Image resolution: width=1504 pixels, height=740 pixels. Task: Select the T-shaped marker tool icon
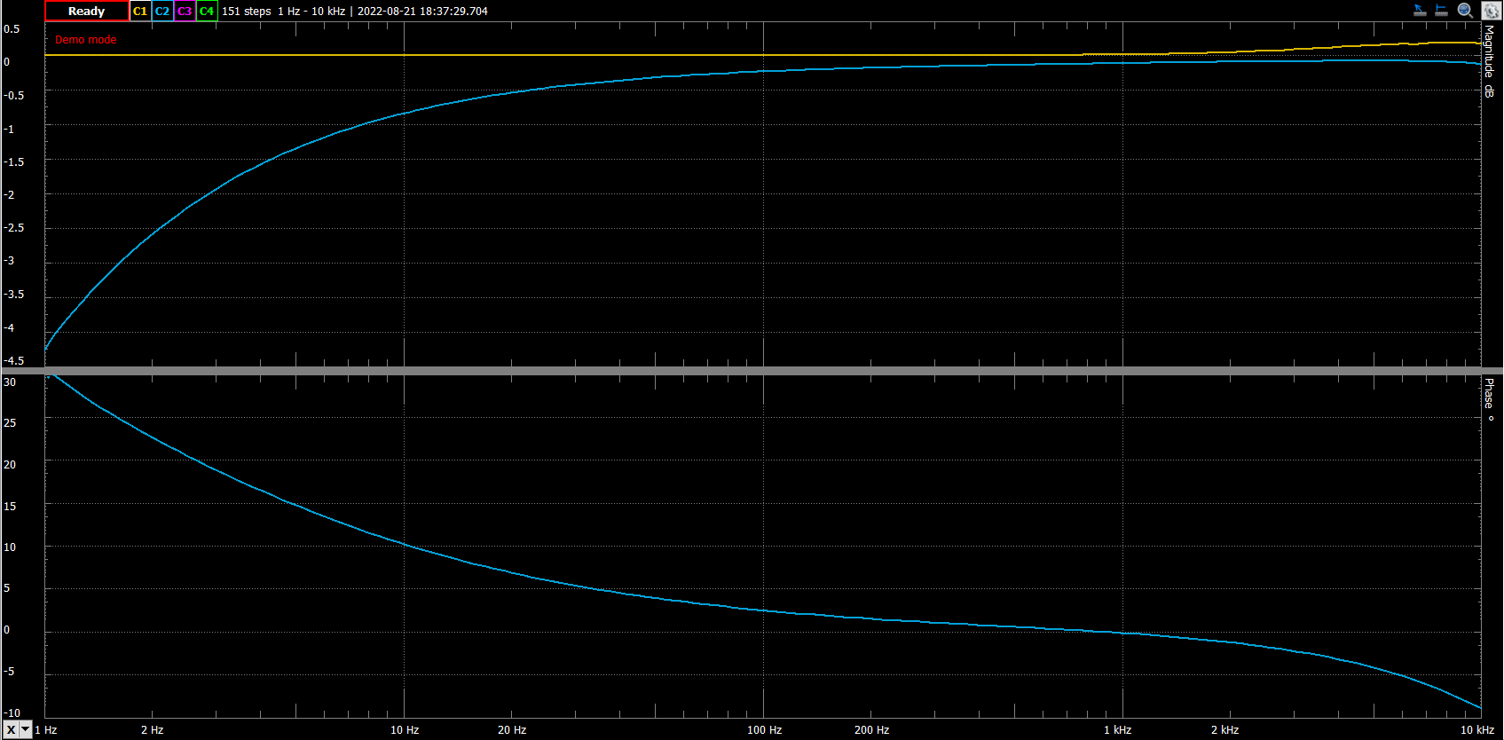coord(1442,11)
